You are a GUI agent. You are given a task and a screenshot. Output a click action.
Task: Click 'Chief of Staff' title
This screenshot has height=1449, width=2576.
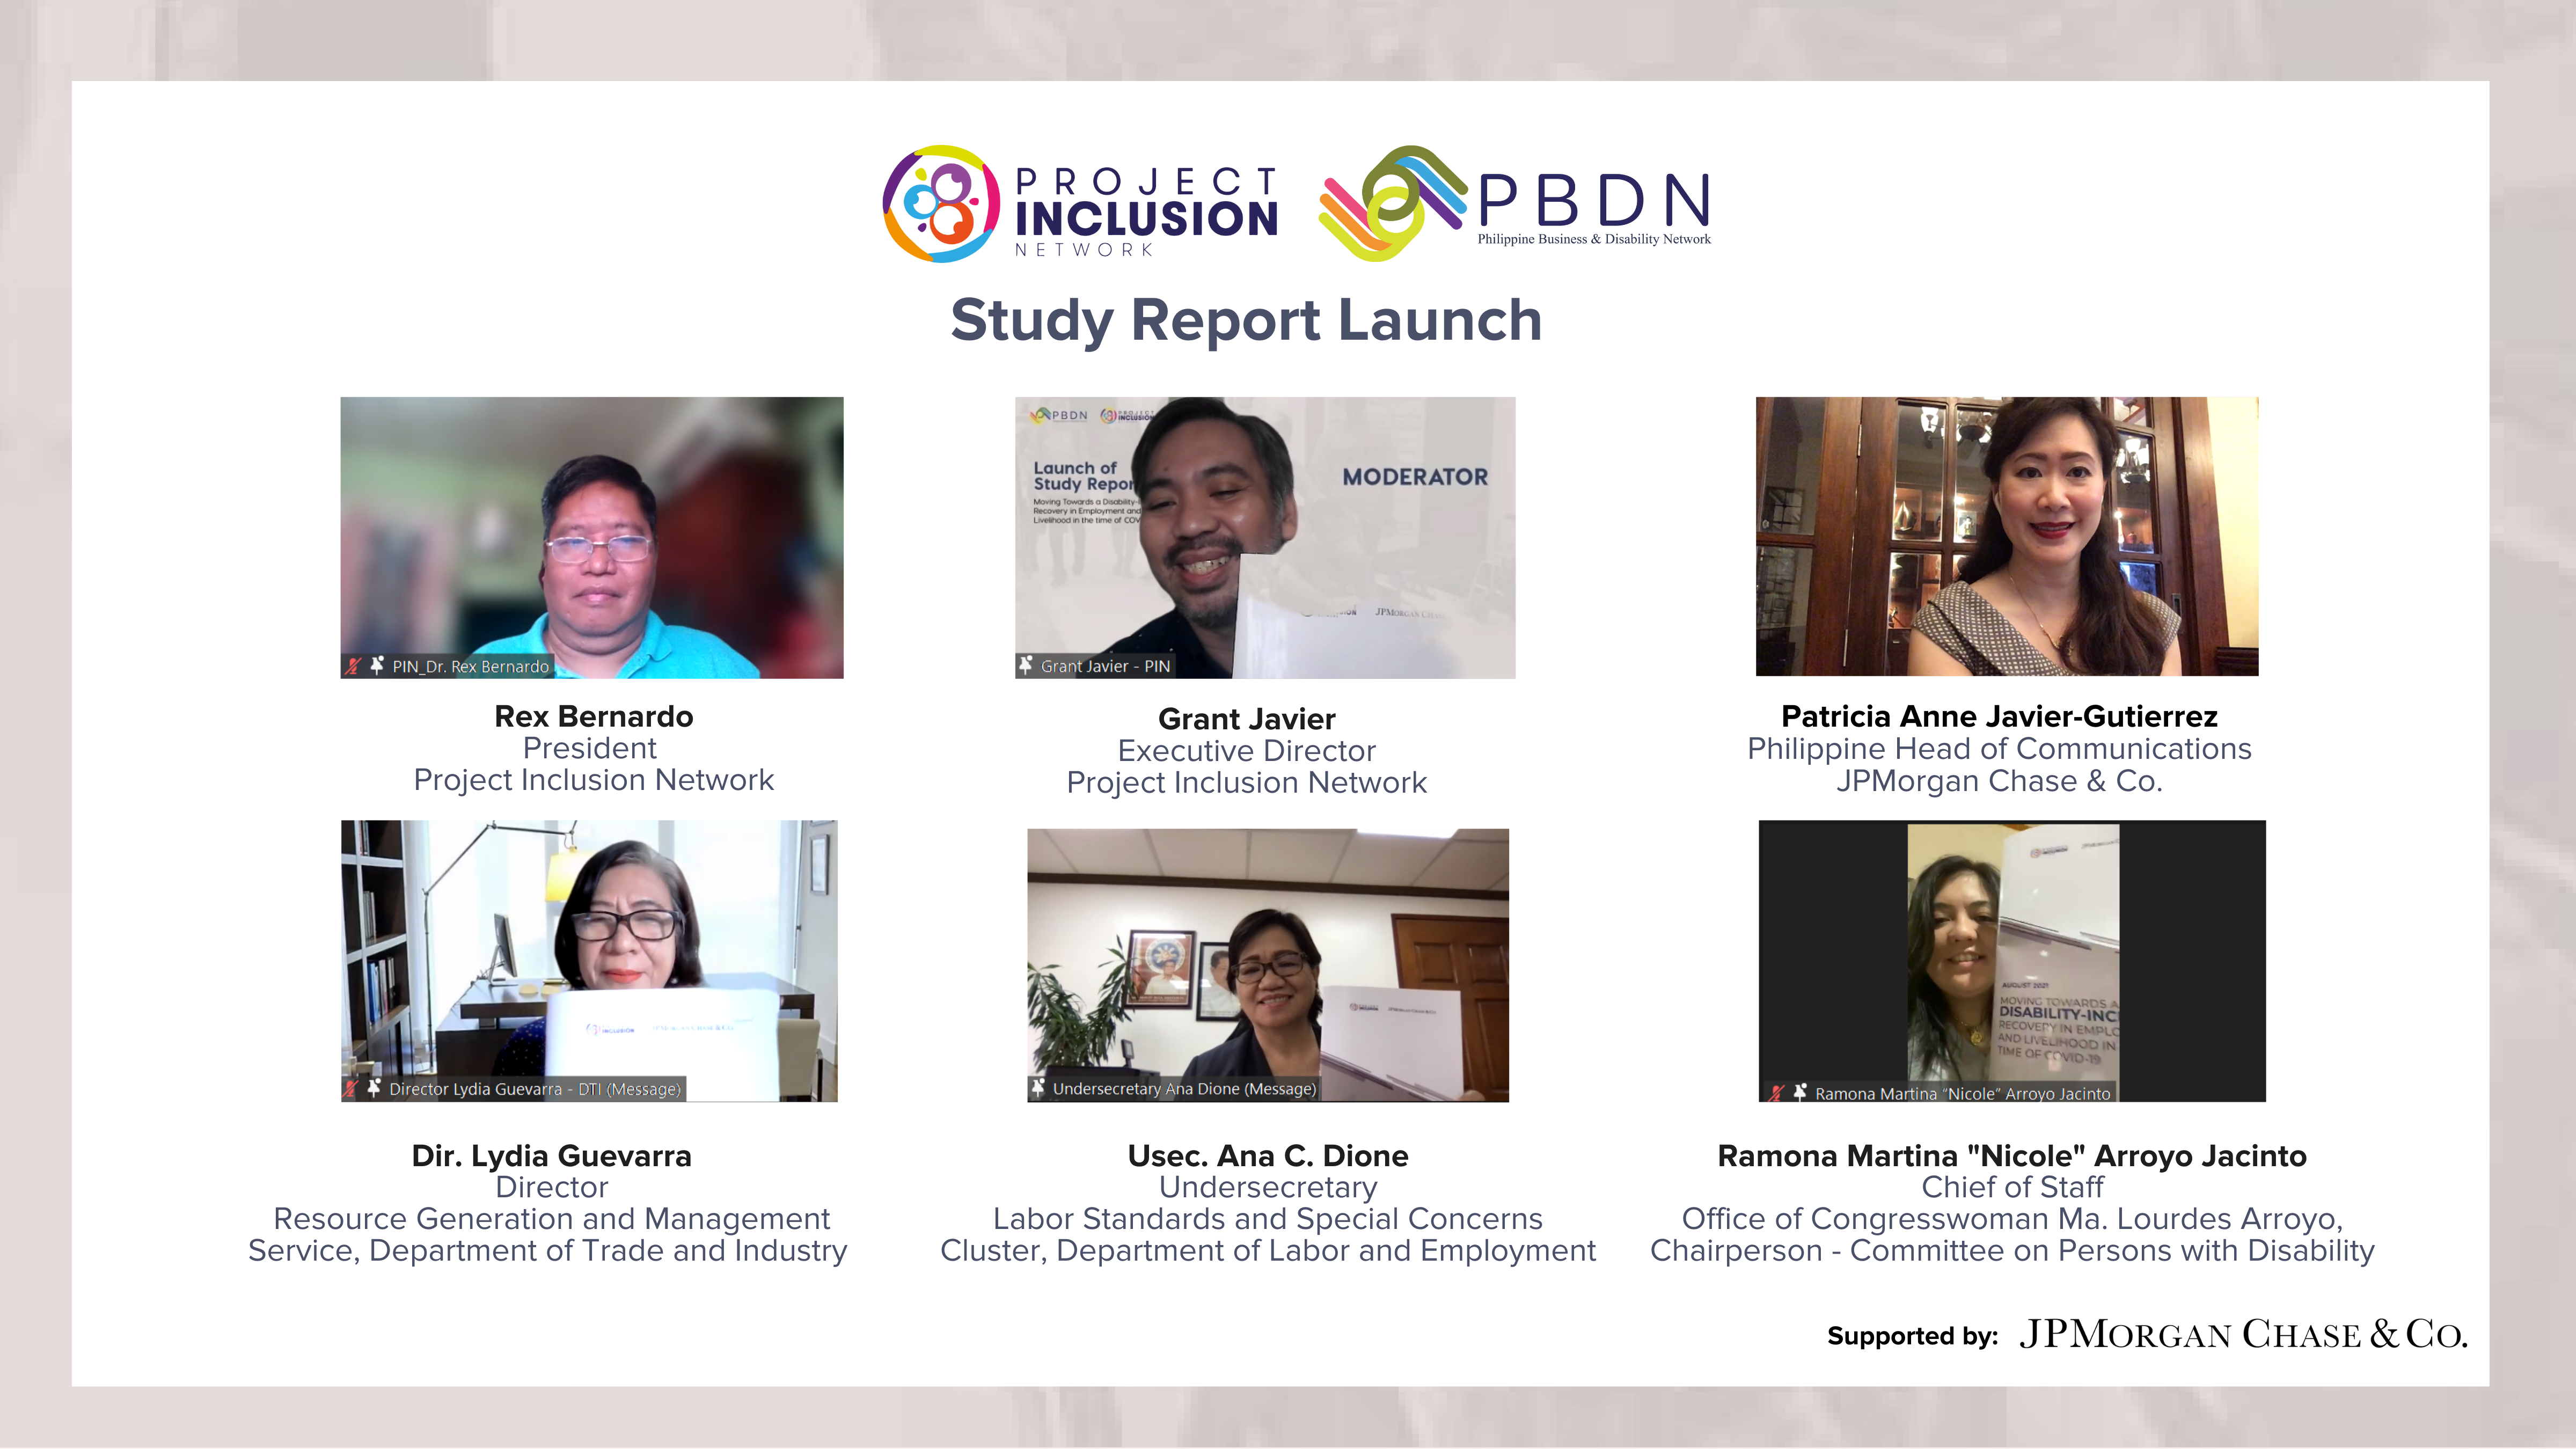[x=2012, y=1187]
